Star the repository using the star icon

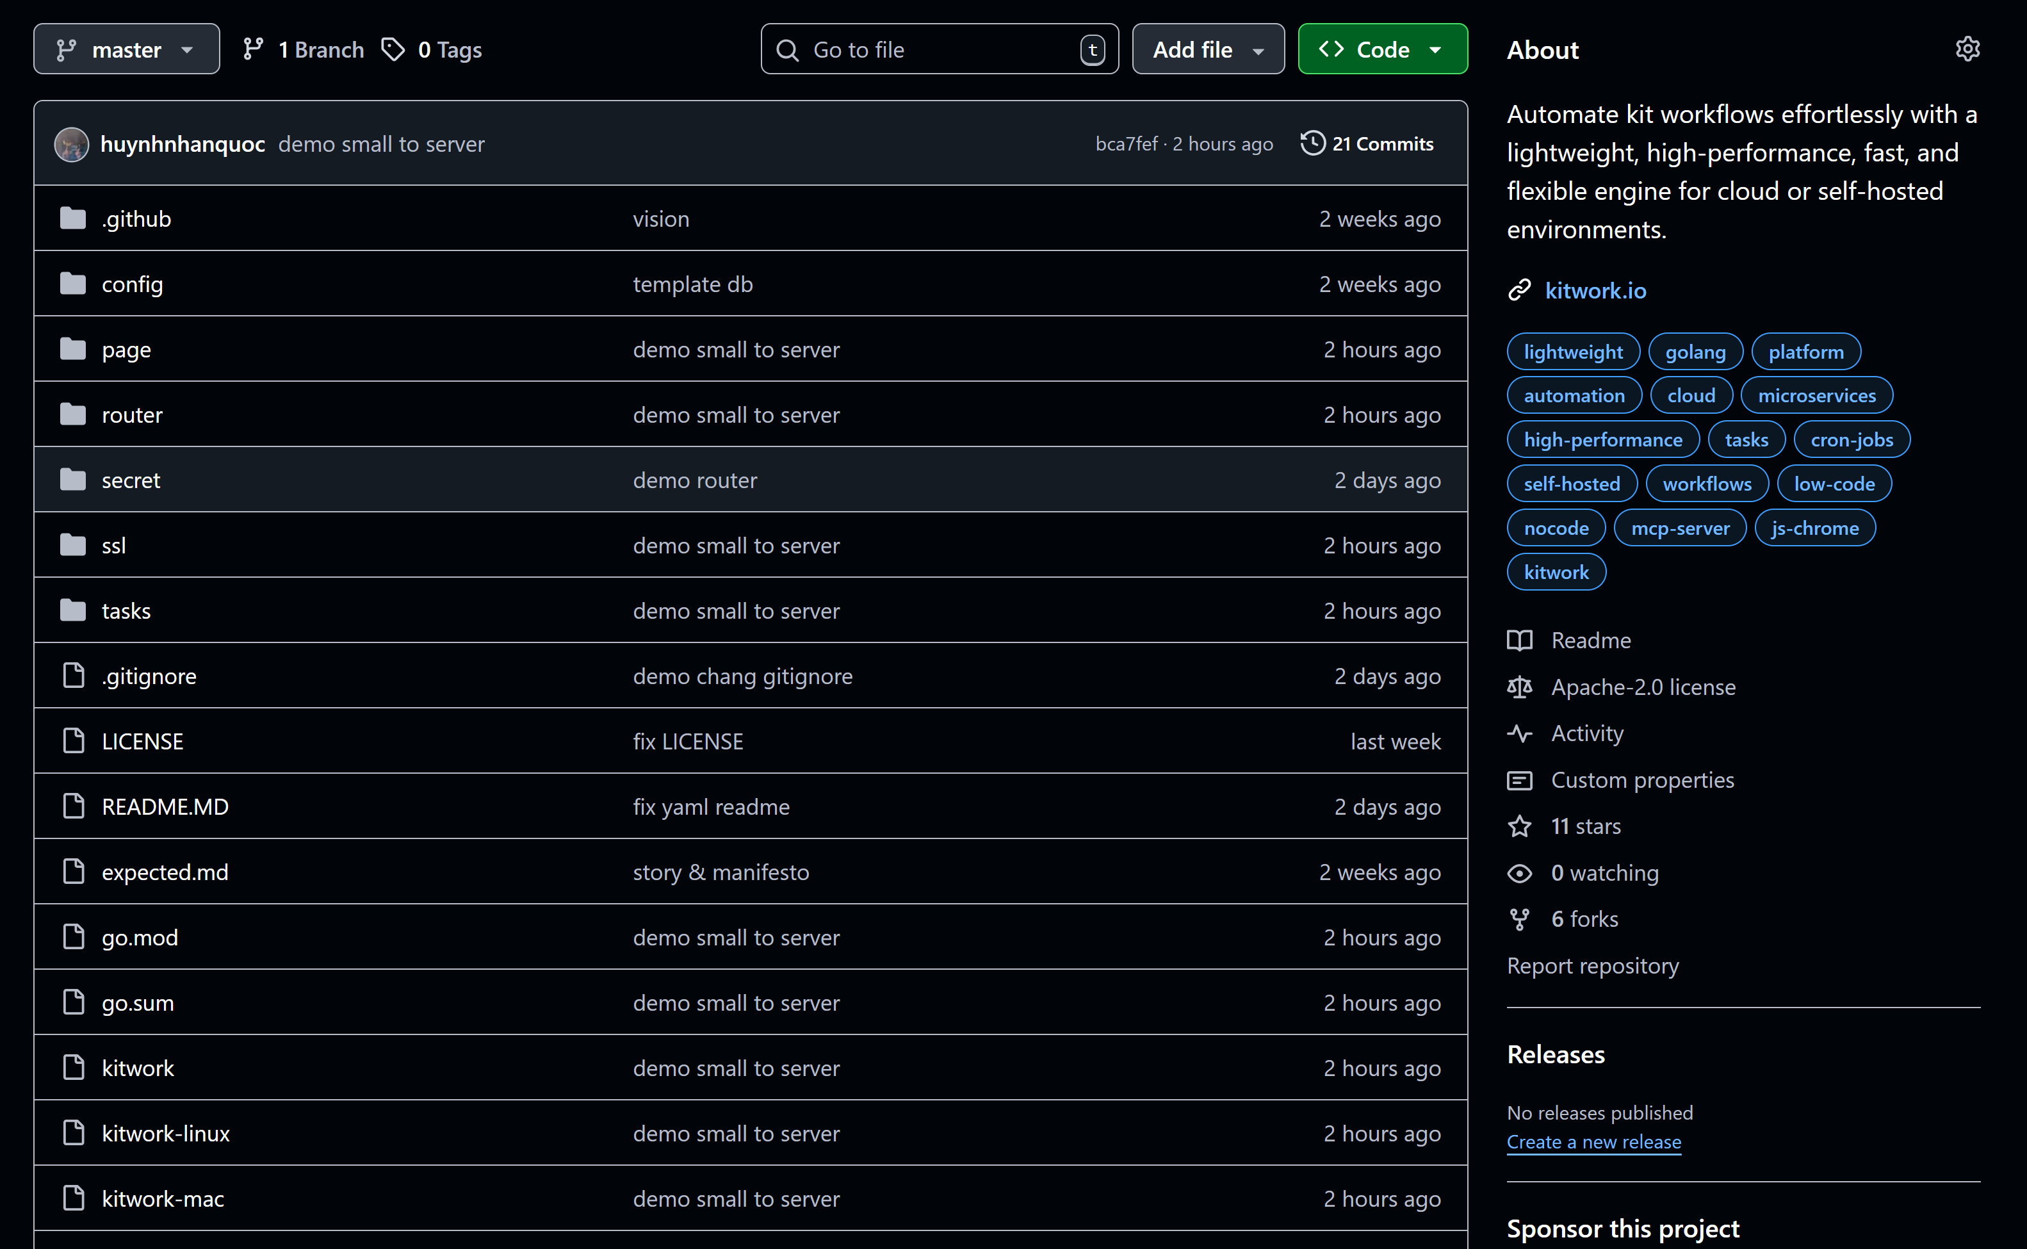[1520, 826]
